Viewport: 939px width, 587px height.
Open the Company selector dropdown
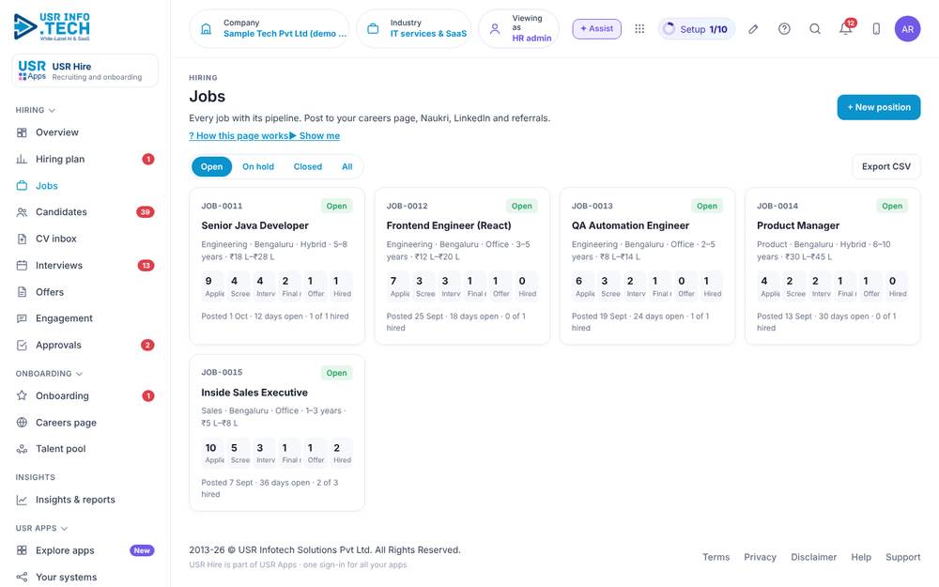(x=269, y=29)
